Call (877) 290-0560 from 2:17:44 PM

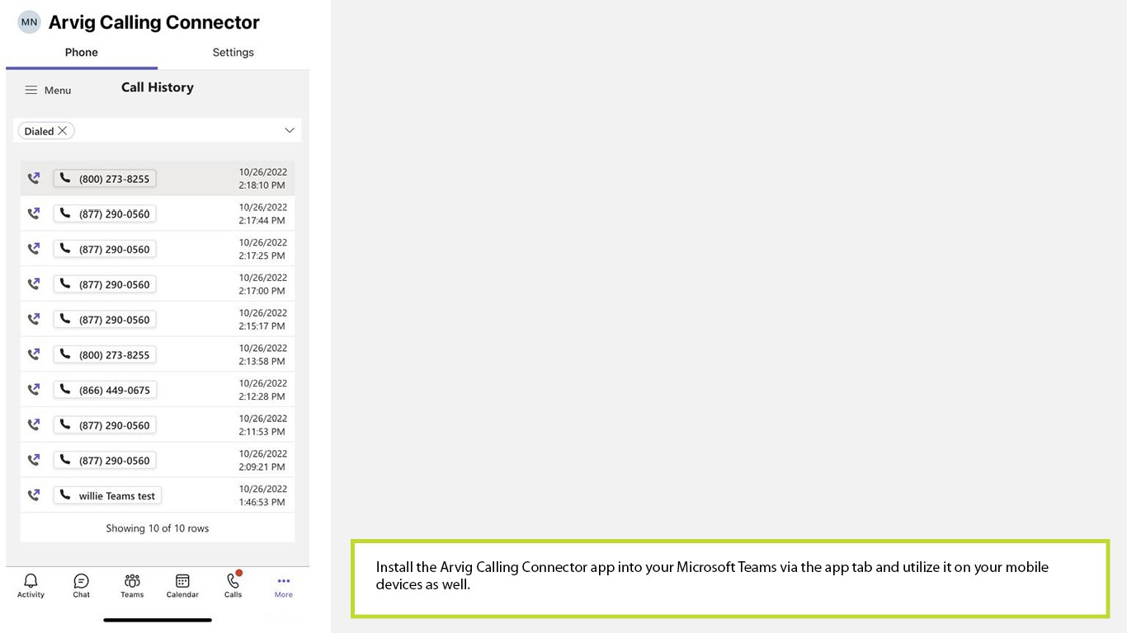point(105,213)
